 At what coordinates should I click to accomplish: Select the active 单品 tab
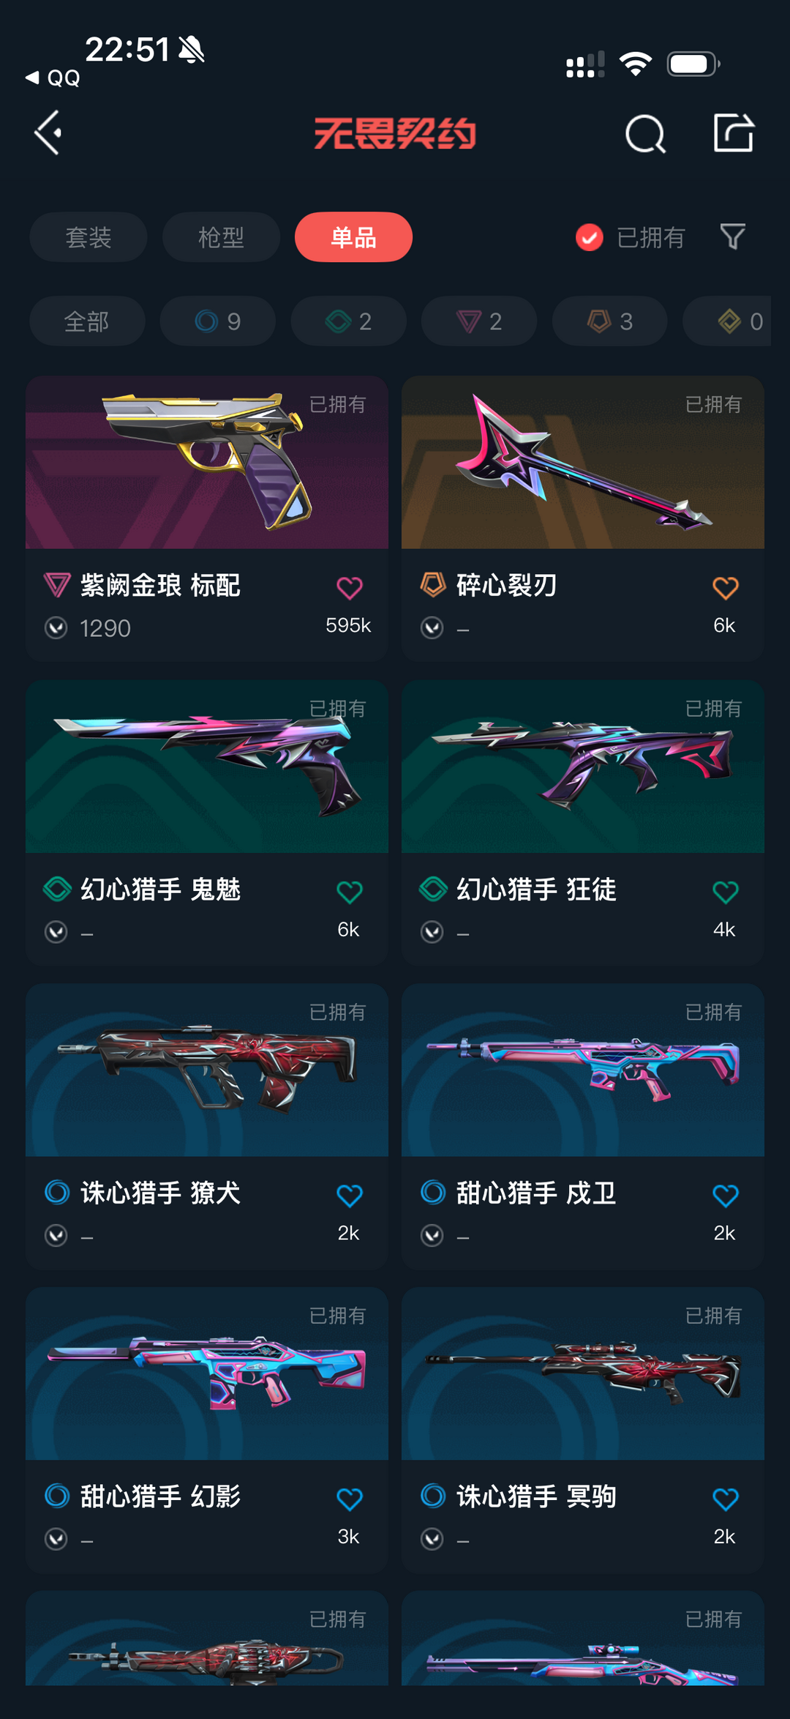[353, 237]
